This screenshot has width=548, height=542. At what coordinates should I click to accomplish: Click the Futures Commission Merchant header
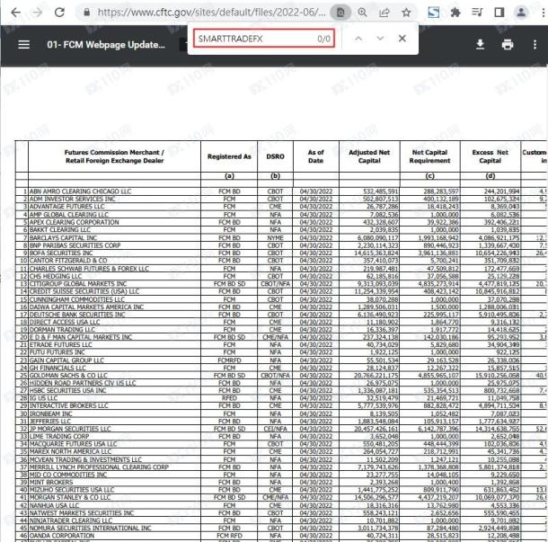tap(115, 156)
